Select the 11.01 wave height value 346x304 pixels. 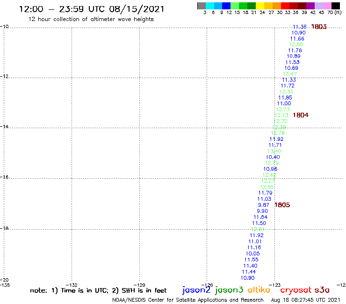click(255, 241)
